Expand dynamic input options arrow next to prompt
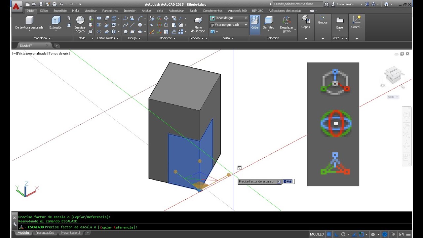423x238 pixels. pyautogui.click(x=279, y=181)
